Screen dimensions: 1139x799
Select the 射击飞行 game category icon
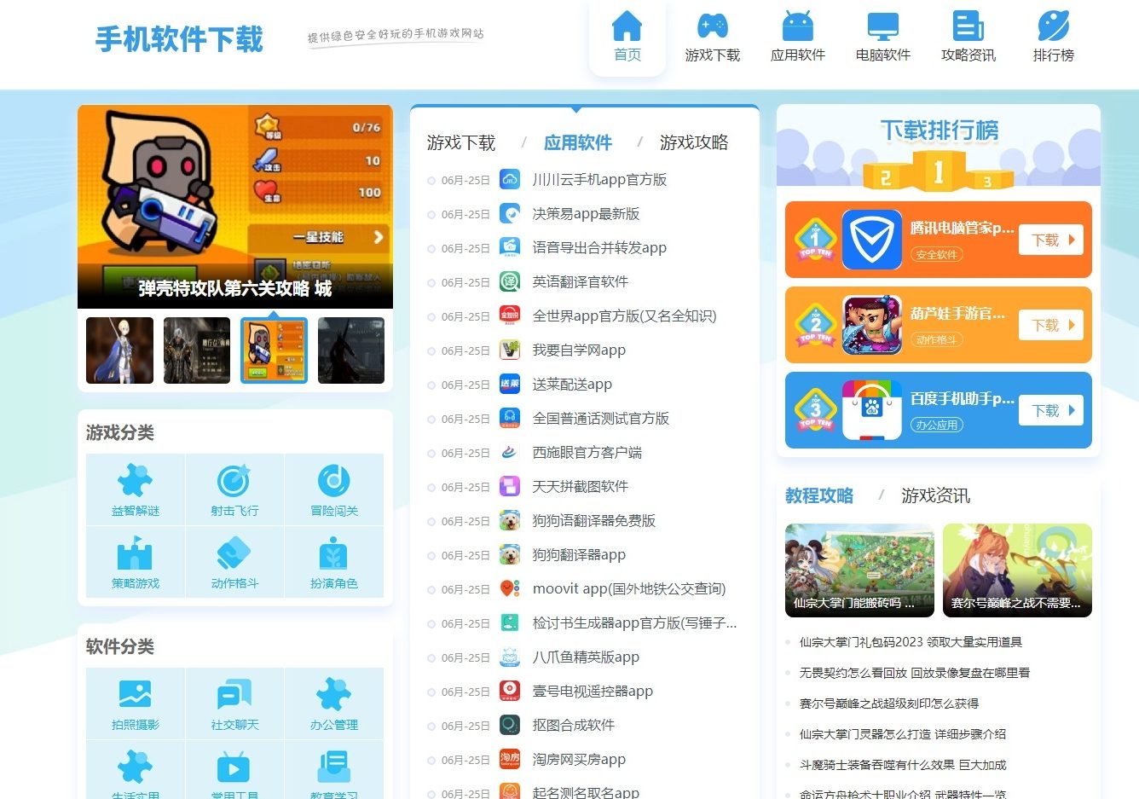pos(234,480)
